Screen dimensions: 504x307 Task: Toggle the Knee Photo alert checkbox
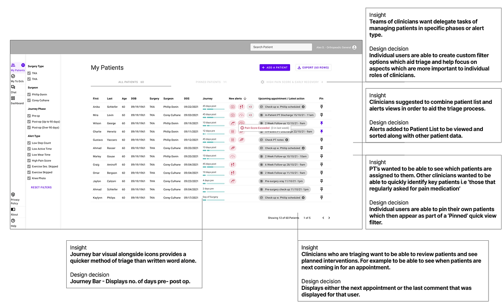pos(29,178)
